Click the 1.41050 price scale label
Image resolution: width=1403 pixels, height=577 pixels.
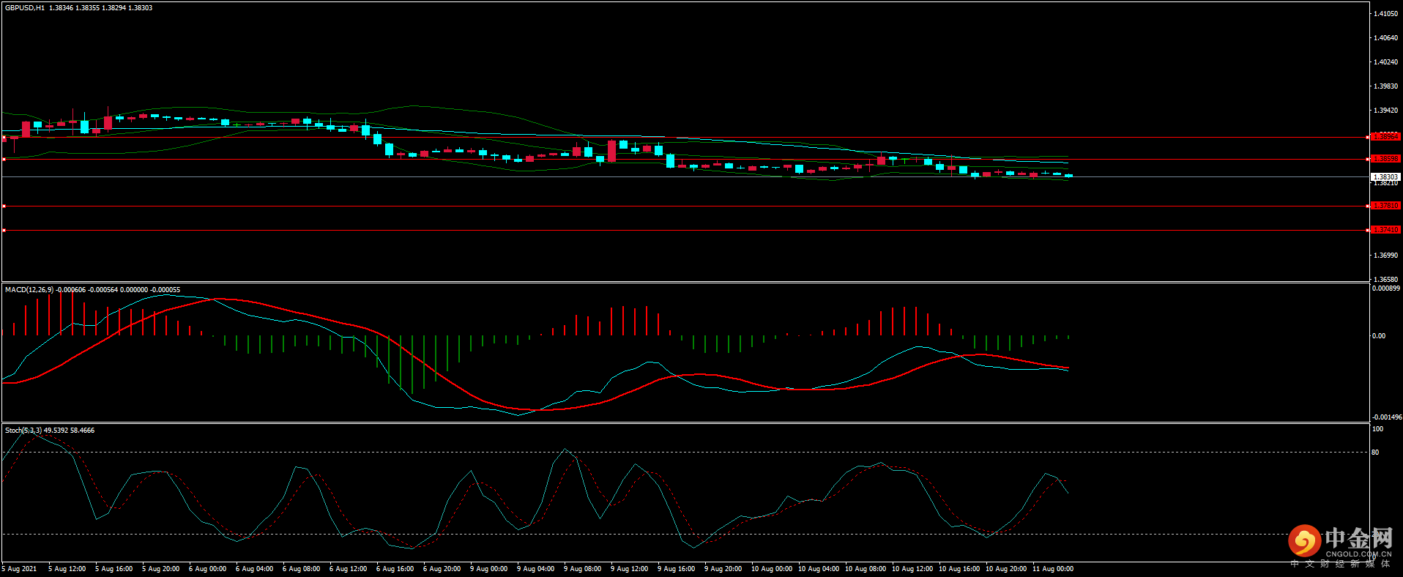click(x=1385, y=14)
